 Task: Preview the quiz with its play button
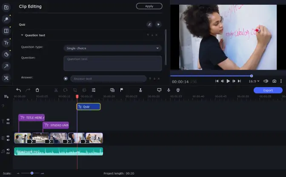[x=158, y=24]
